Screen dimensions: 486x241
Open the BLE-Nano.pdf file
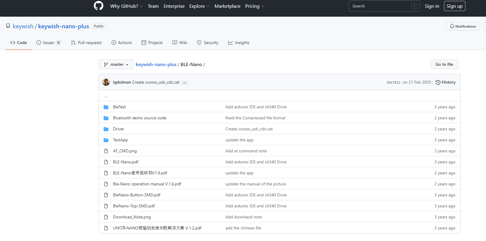(126, 162)
